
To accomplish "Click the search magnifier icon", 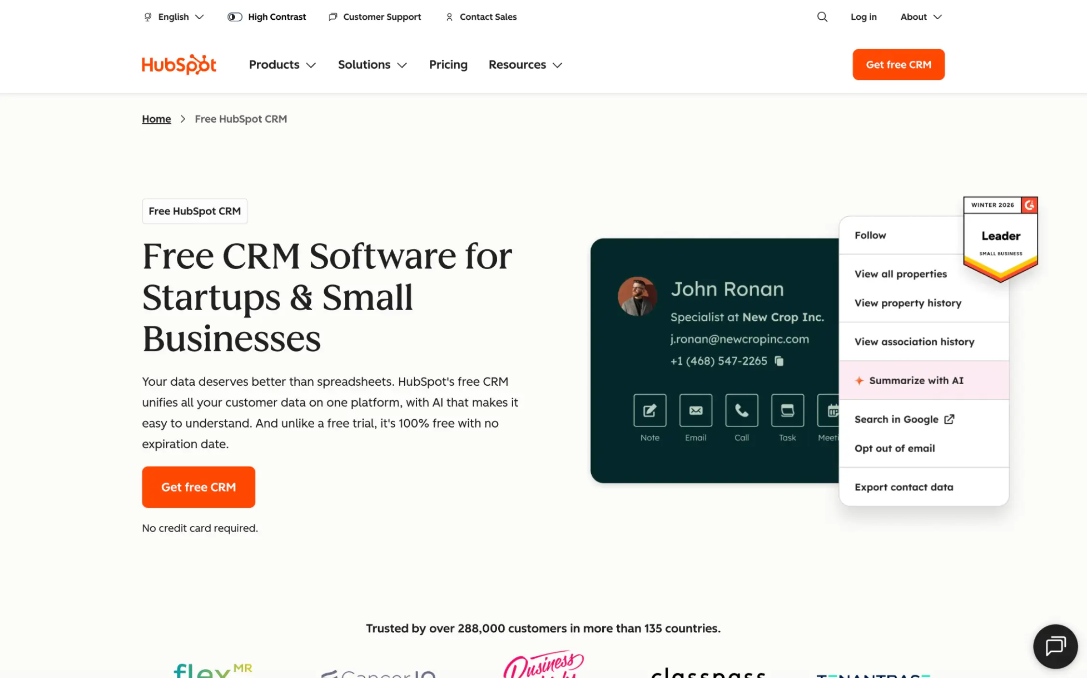I will [x=822, y=17].
